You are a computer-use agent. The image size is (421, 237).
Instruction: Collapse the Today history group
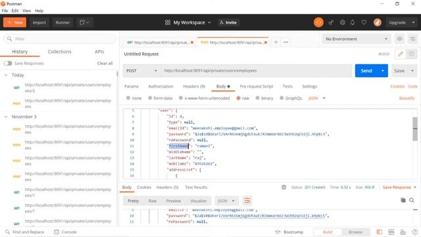pyautogui.click(x=6, y=75)
